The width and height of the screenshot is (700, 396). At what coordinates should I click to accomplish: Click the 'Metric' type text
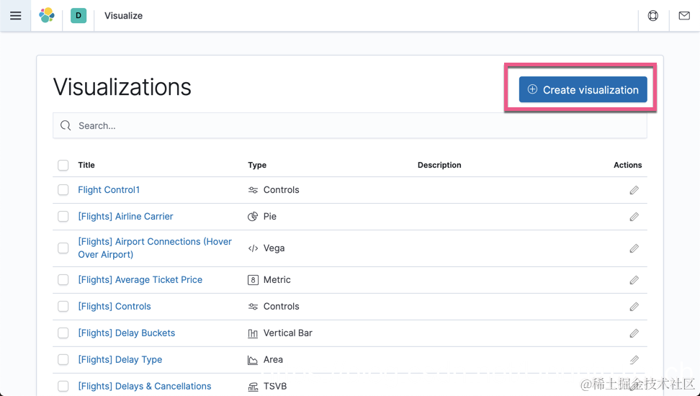(277, 279)
